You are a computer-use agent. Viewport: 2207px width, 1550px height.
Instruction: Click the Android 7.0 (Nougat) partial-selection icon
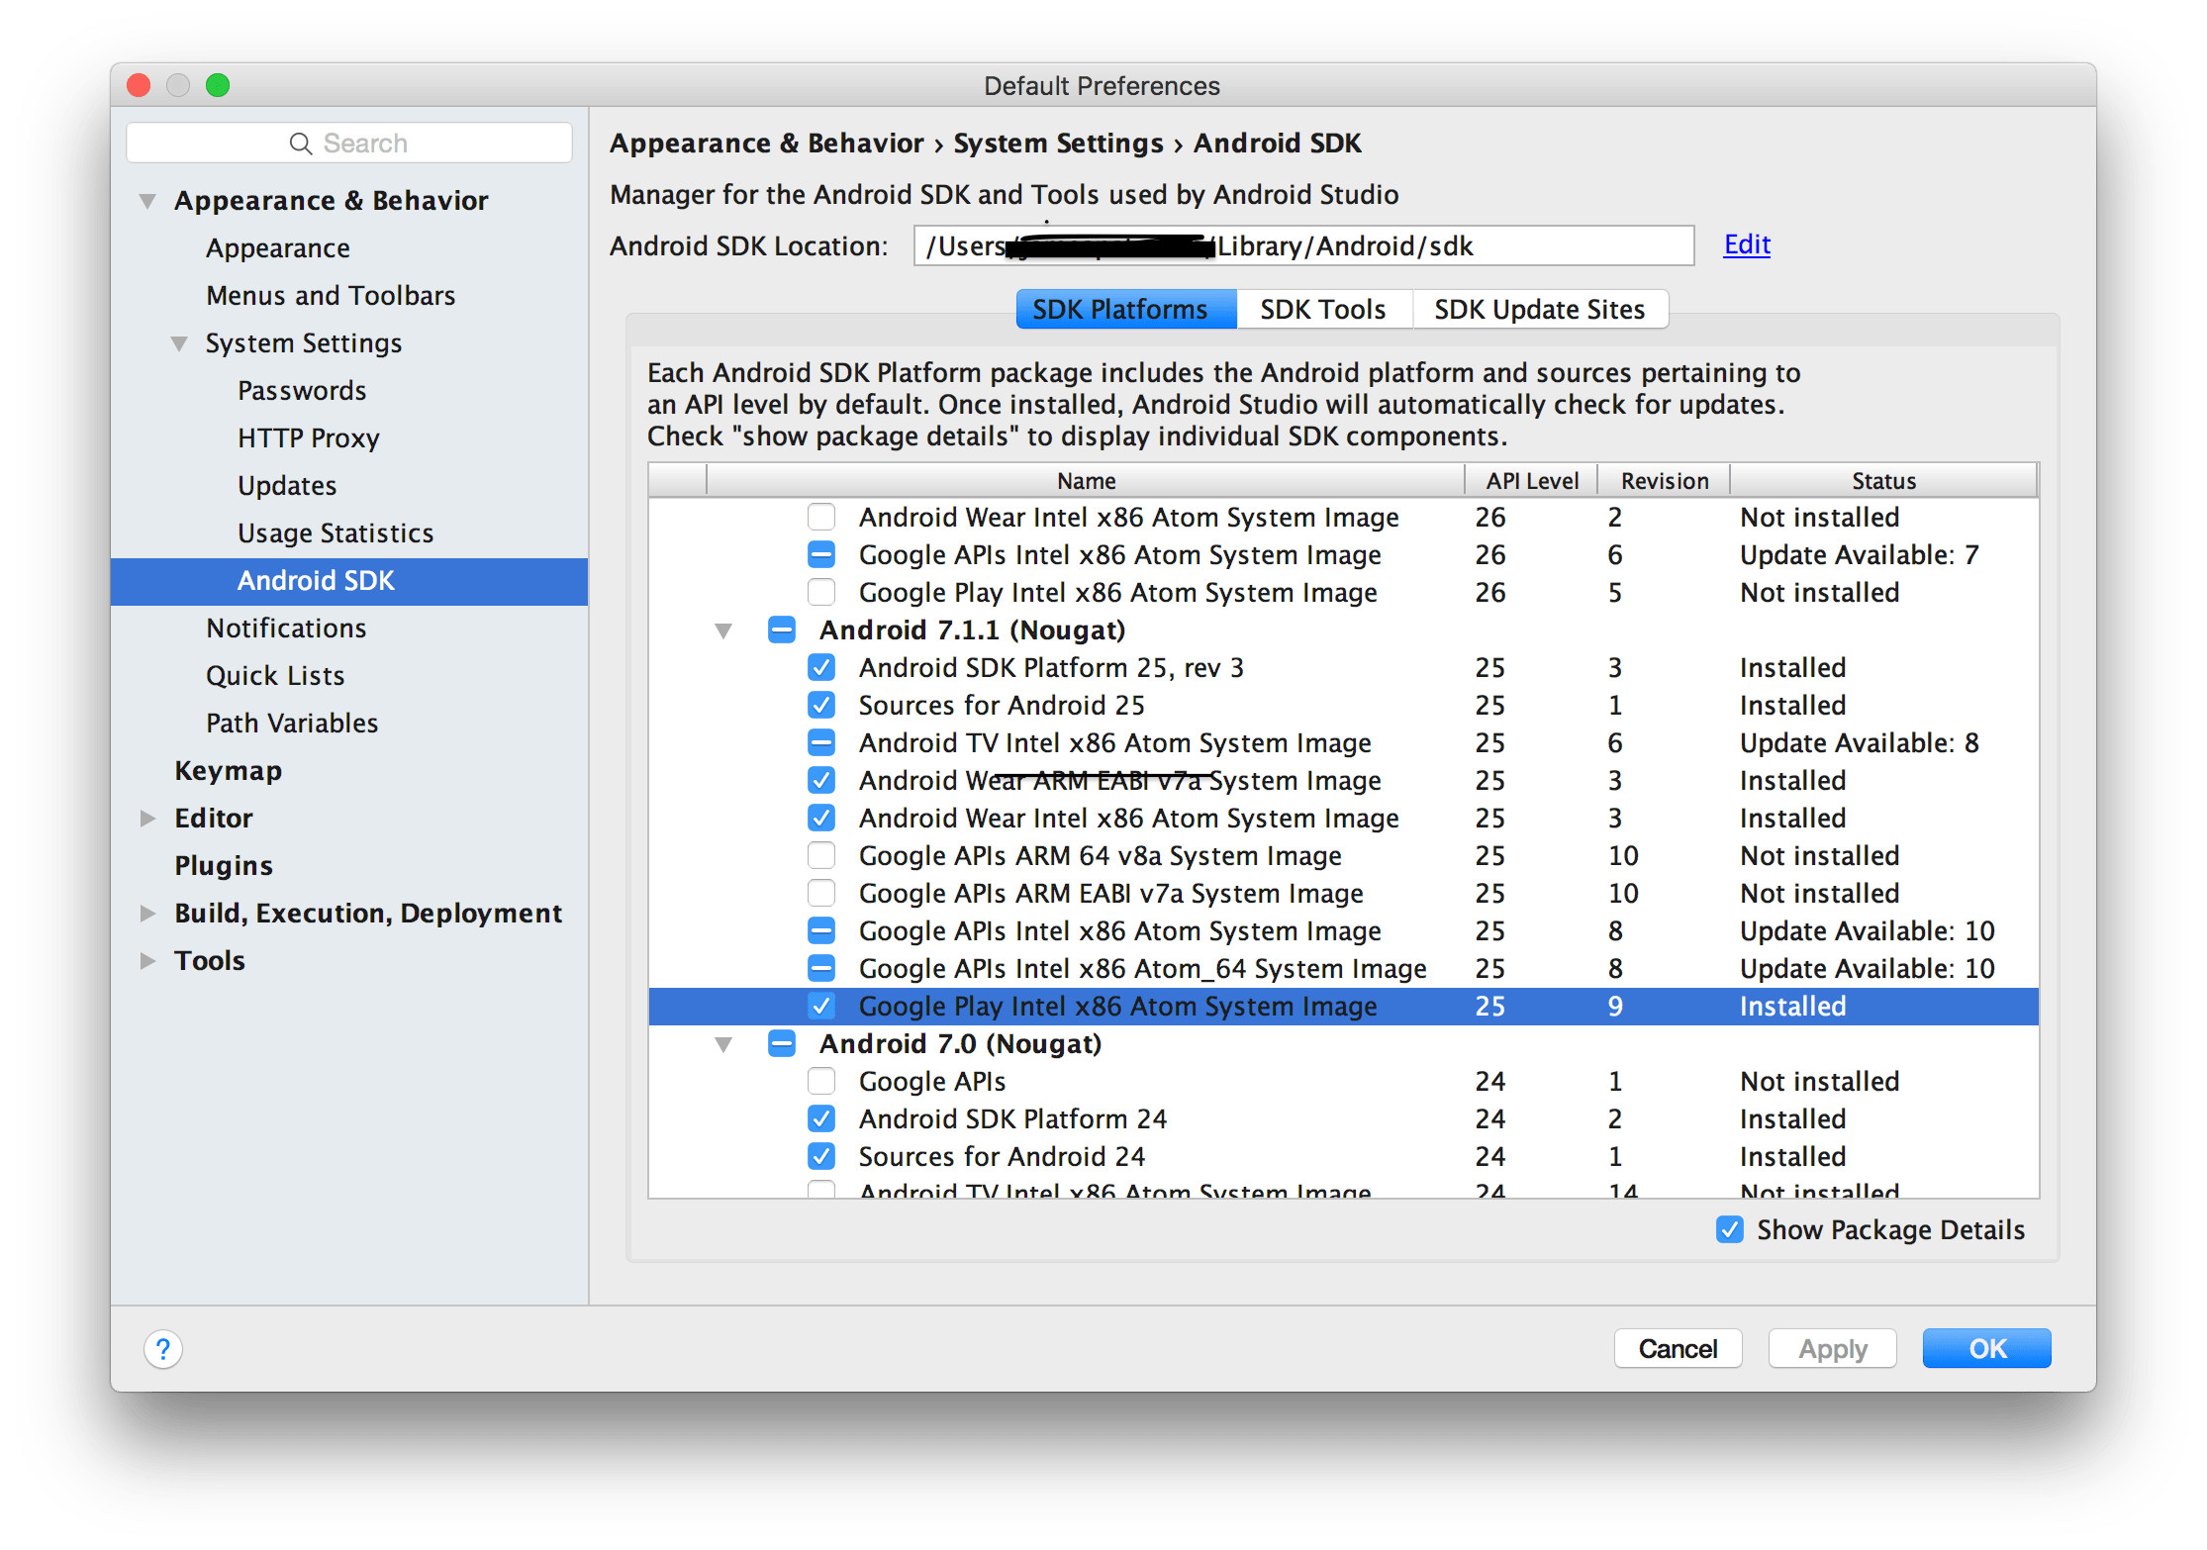pos(782,1044)
